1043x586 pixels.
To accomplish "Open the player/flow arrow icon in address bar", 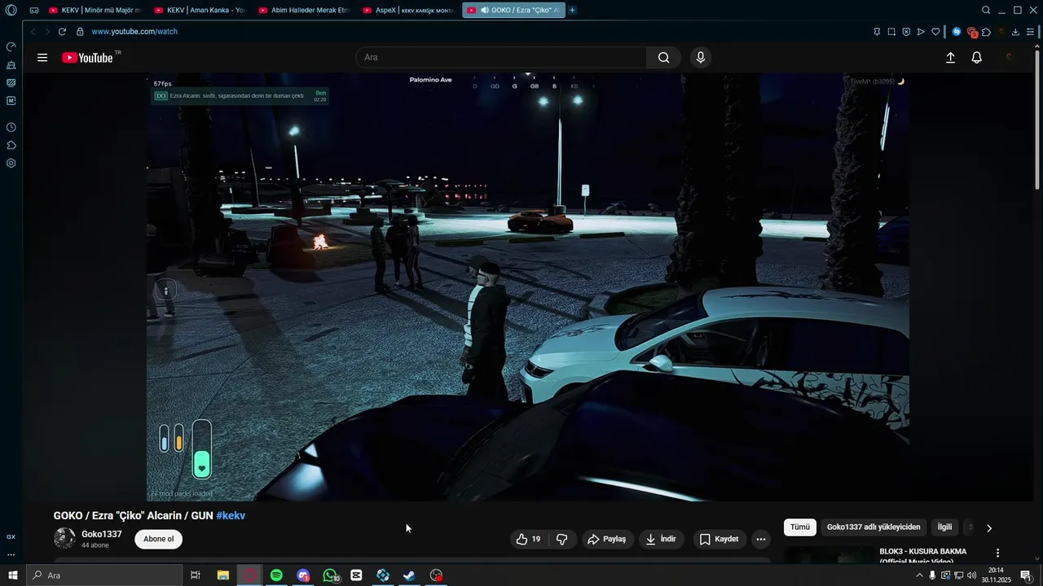I will [921, 32].
